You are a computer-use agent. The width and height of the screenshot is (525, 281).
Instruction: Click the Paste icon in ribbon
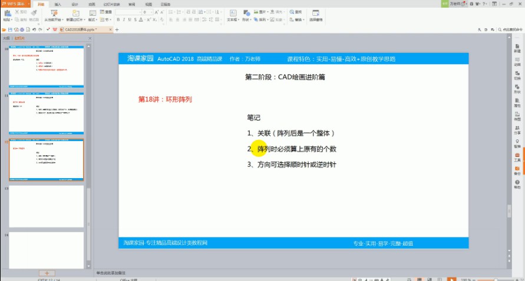coord(8,14)
